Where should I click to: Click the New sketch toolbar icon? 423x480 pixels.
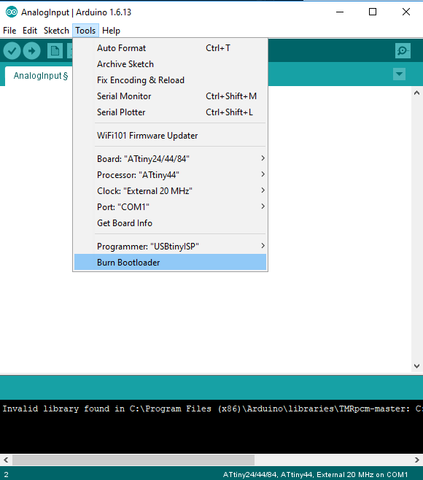55,51
